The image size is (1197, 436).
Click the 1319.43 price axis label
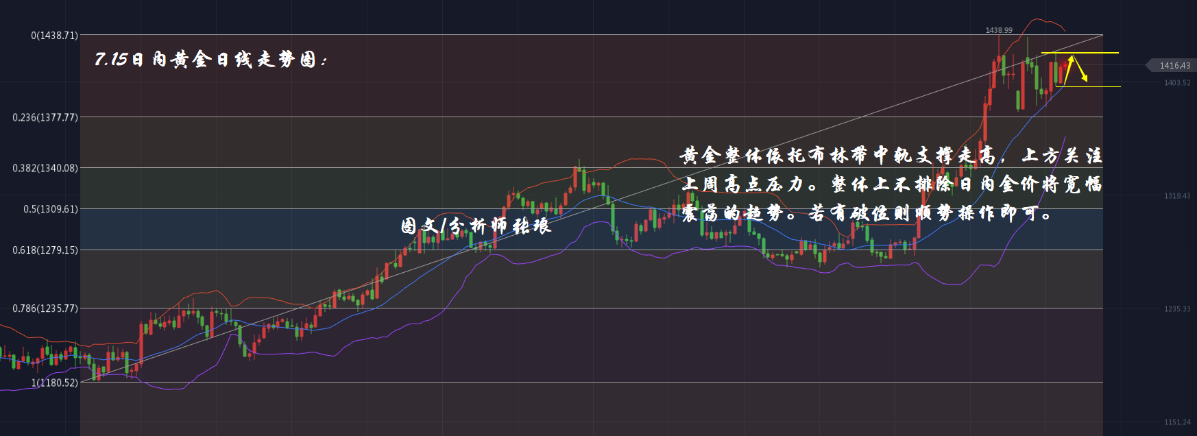(1177, 196)
